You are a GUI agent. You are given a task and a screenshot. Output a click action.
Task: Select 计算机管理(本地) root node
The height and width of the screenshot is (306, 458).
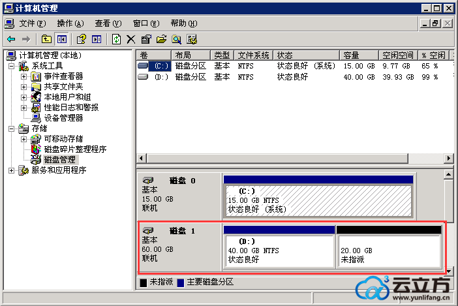[50, 55]
